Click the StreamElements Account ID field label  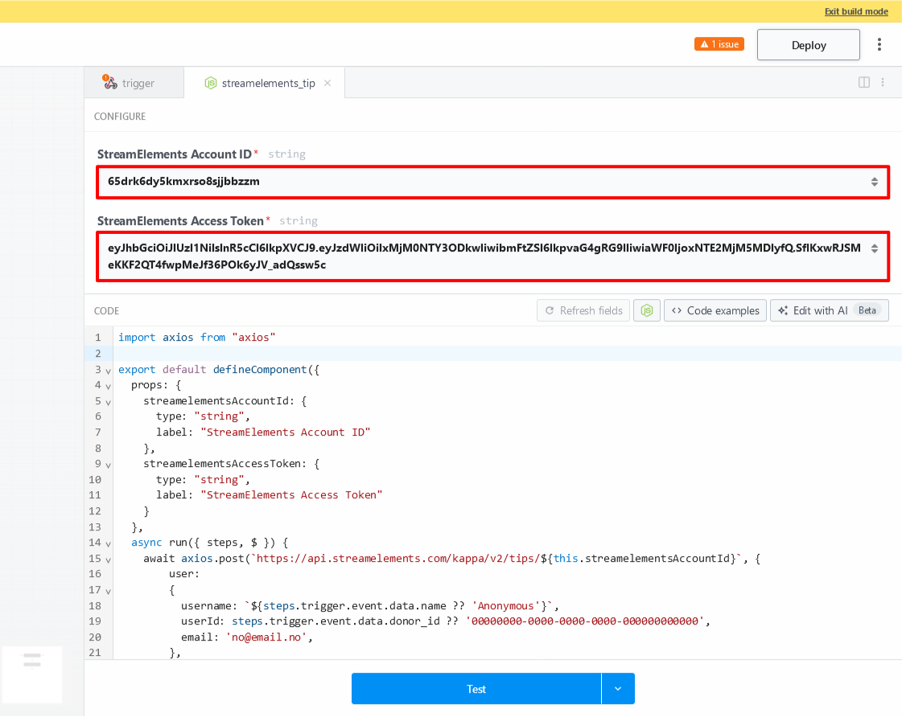(x=175, y=154)
